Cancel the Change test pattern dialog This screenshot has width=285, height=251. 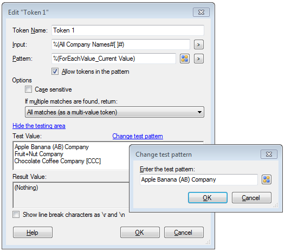coord(251,197)
